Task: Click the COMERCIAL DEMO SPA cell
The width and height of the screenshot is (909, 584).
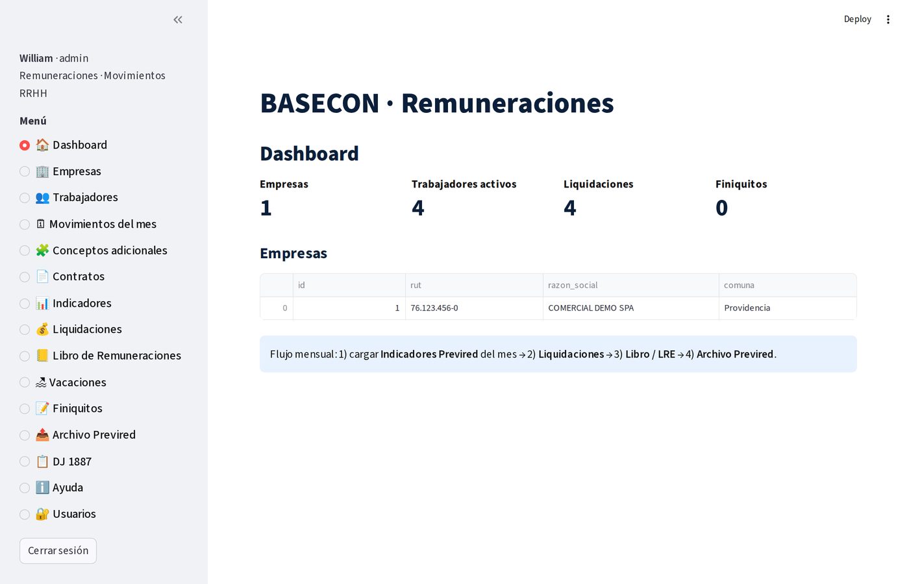Action: pos(630,308)
